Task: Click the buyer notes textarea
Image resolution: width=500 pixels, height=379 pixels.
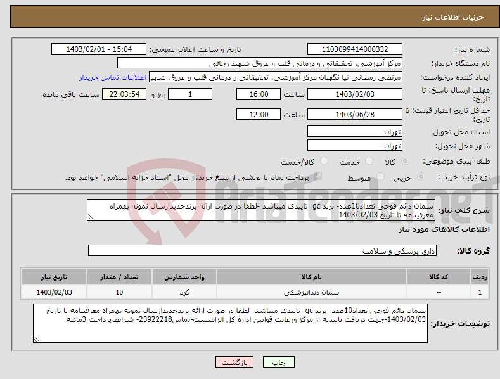Action: 230,323
